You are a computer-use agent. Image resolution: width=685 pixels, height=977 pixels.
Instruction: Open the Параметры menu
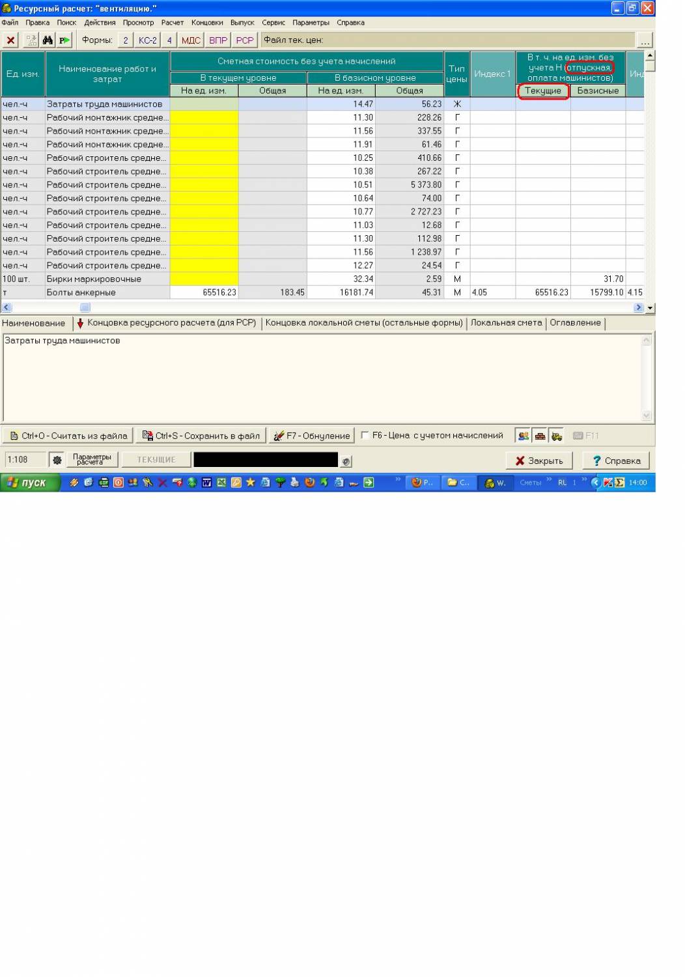coord(311,22)
